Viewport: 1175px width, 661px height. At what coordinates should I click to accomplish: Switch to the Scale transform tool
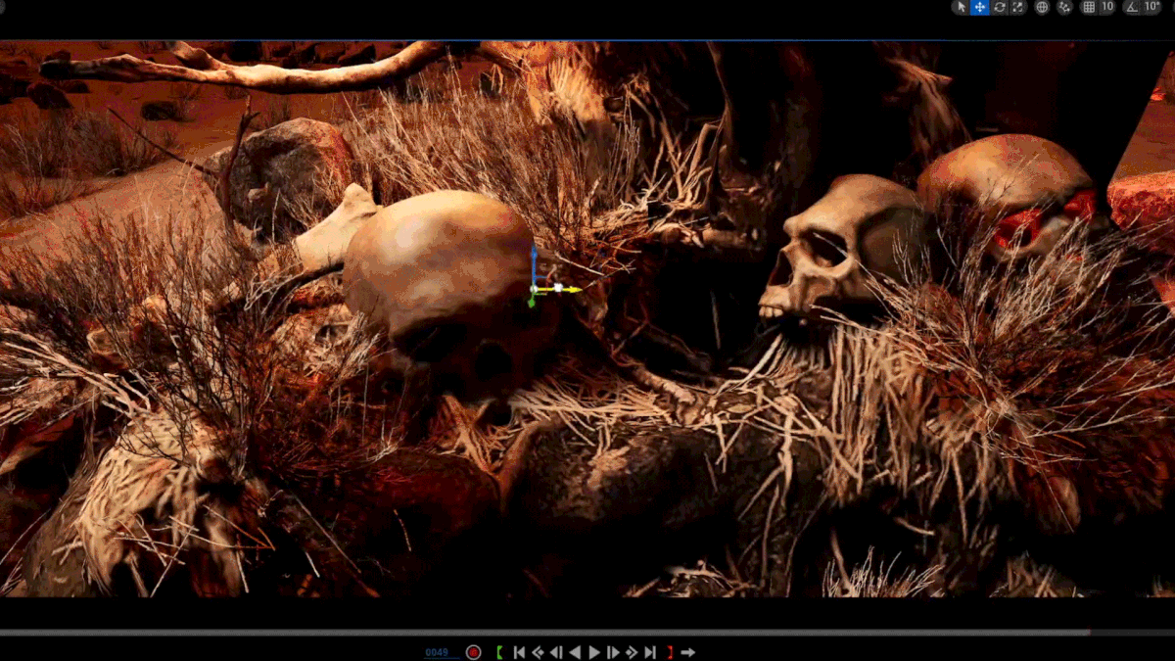[1018, 7]
